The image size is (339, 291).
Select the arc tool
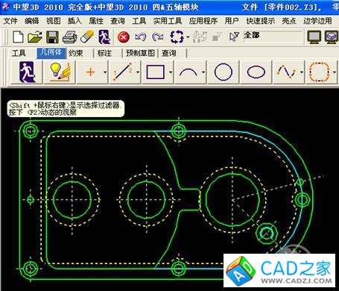click(x=188, y=72)
